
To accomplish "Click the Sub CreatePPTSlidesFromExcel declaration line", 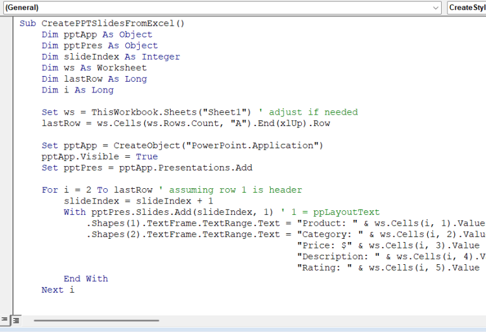I will click(x=101, y=23).
